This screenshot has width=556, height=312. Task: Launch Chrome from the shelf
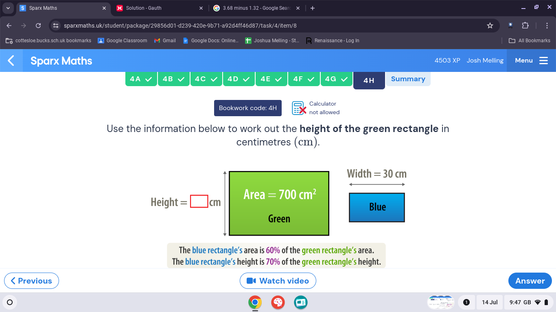[x=255, y=302]
